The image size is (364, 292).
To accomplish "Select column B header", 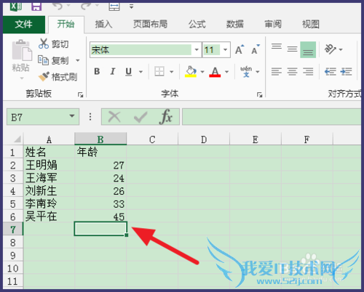I will tap(100, 139).
